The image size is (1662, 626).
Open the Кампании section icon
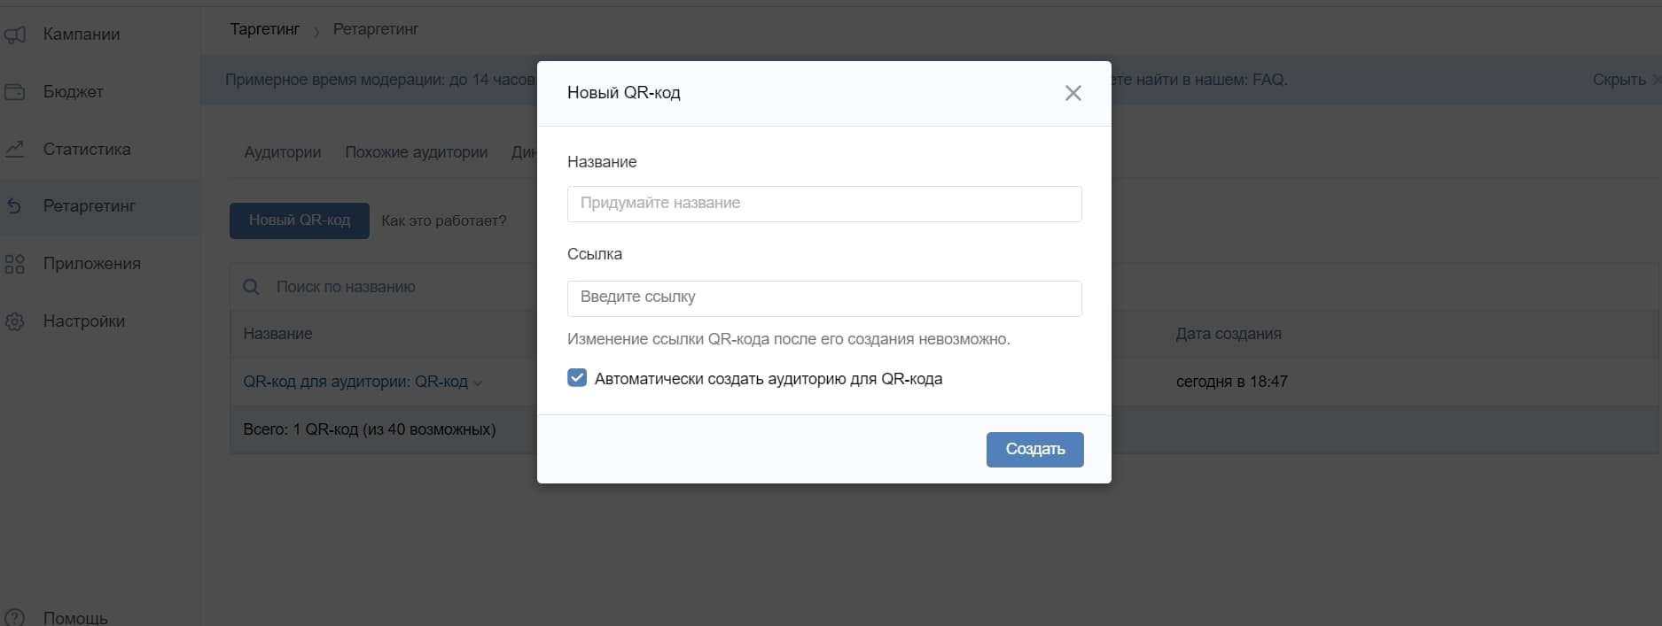point(15,34)
